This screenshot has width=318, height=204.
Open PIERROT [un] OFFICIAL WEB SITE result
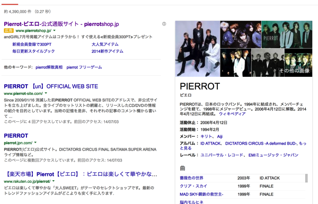click(x=51, y=86)
